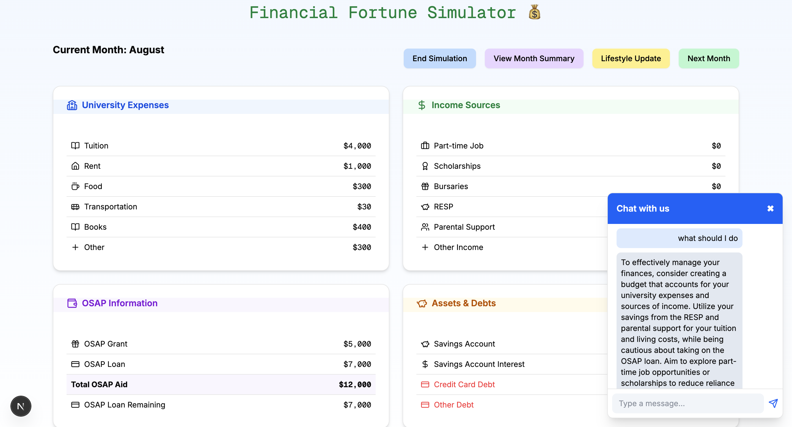Click the Assets & Debts piggy bank icon
792x427 pixels.
(422, 304)
